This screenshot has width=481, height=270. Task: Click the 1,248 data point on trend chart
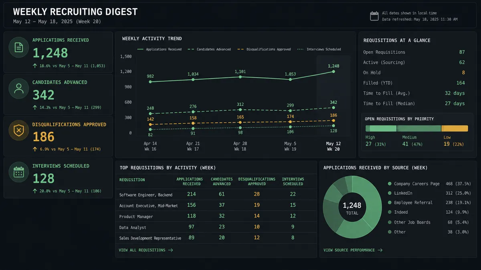333,72
